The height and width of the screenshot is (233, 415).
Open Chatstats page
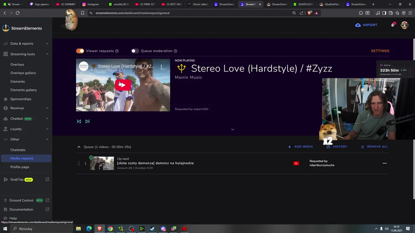click(18, 150)
